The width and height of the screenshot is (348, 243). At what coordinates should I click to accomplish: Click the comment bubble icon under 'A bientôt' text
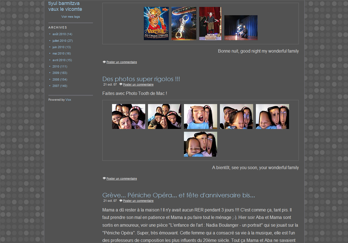[104, 179]
